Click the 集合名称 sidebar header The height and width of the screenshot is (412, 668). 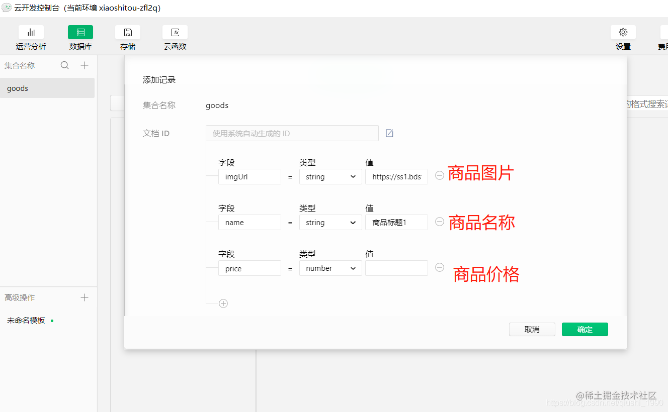(20, 65)
